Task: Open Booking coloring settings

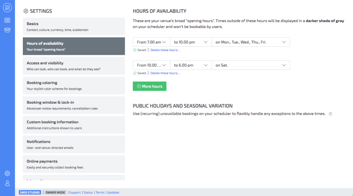Action: tap(74, 86)
